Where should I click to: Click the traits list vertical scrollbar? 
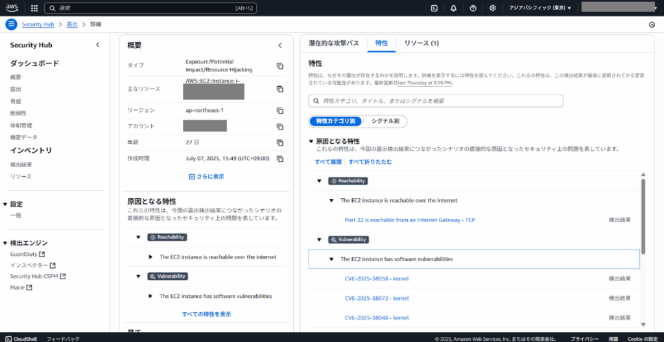[x=643, y=214]
